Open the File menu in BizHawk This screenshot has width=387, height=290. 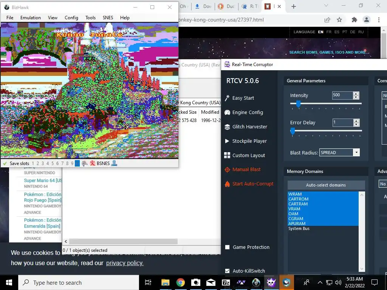point(10,18)
